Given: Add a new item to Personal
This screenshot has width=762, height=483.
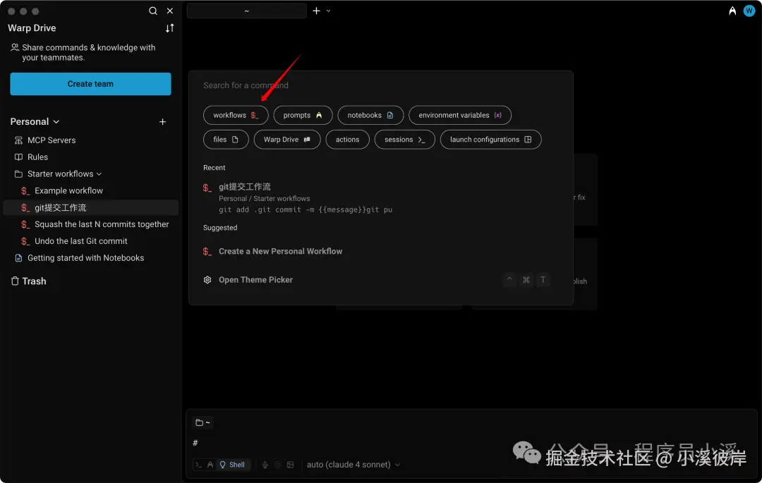Looking at the screenshot, I should [163, 122].
